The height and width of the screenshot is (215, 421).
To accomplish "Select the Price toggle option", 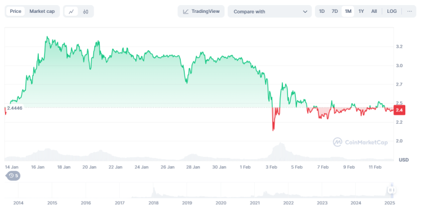I will 16,11.
